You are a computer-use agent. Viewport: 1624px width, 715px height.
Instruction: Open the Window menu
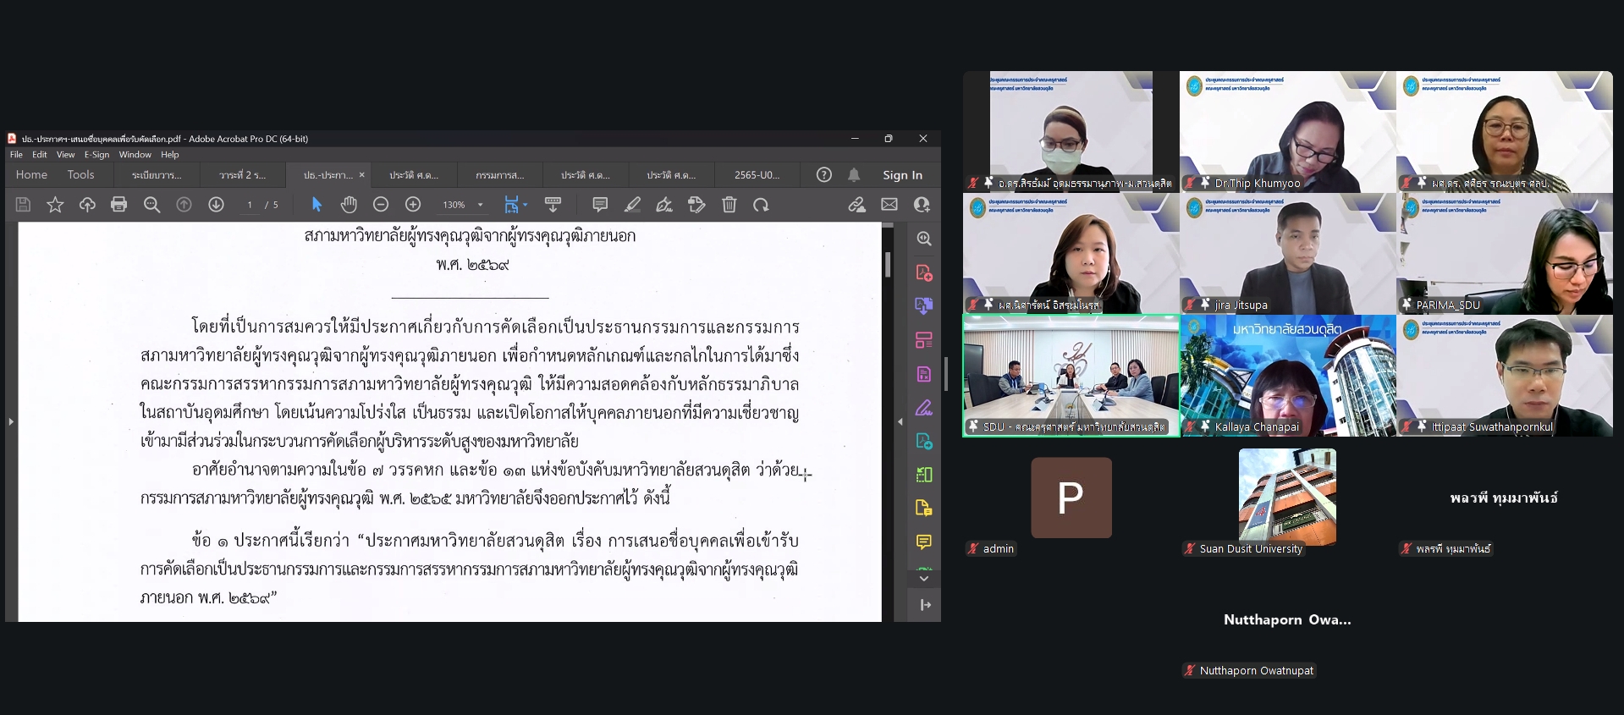pyautogui.click(x=135, y=155)
